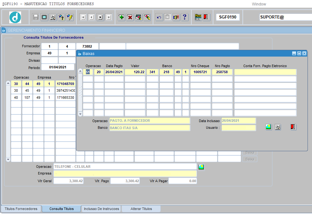The height and width of the screenshot is (218, 312).
Task: Select the Consulta Titulos tab
Action: coord(62,209)
